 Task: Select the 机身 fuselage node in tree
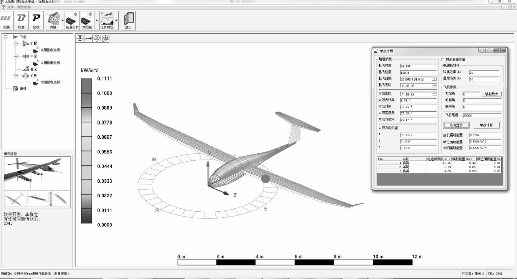(x=34, y=76)
